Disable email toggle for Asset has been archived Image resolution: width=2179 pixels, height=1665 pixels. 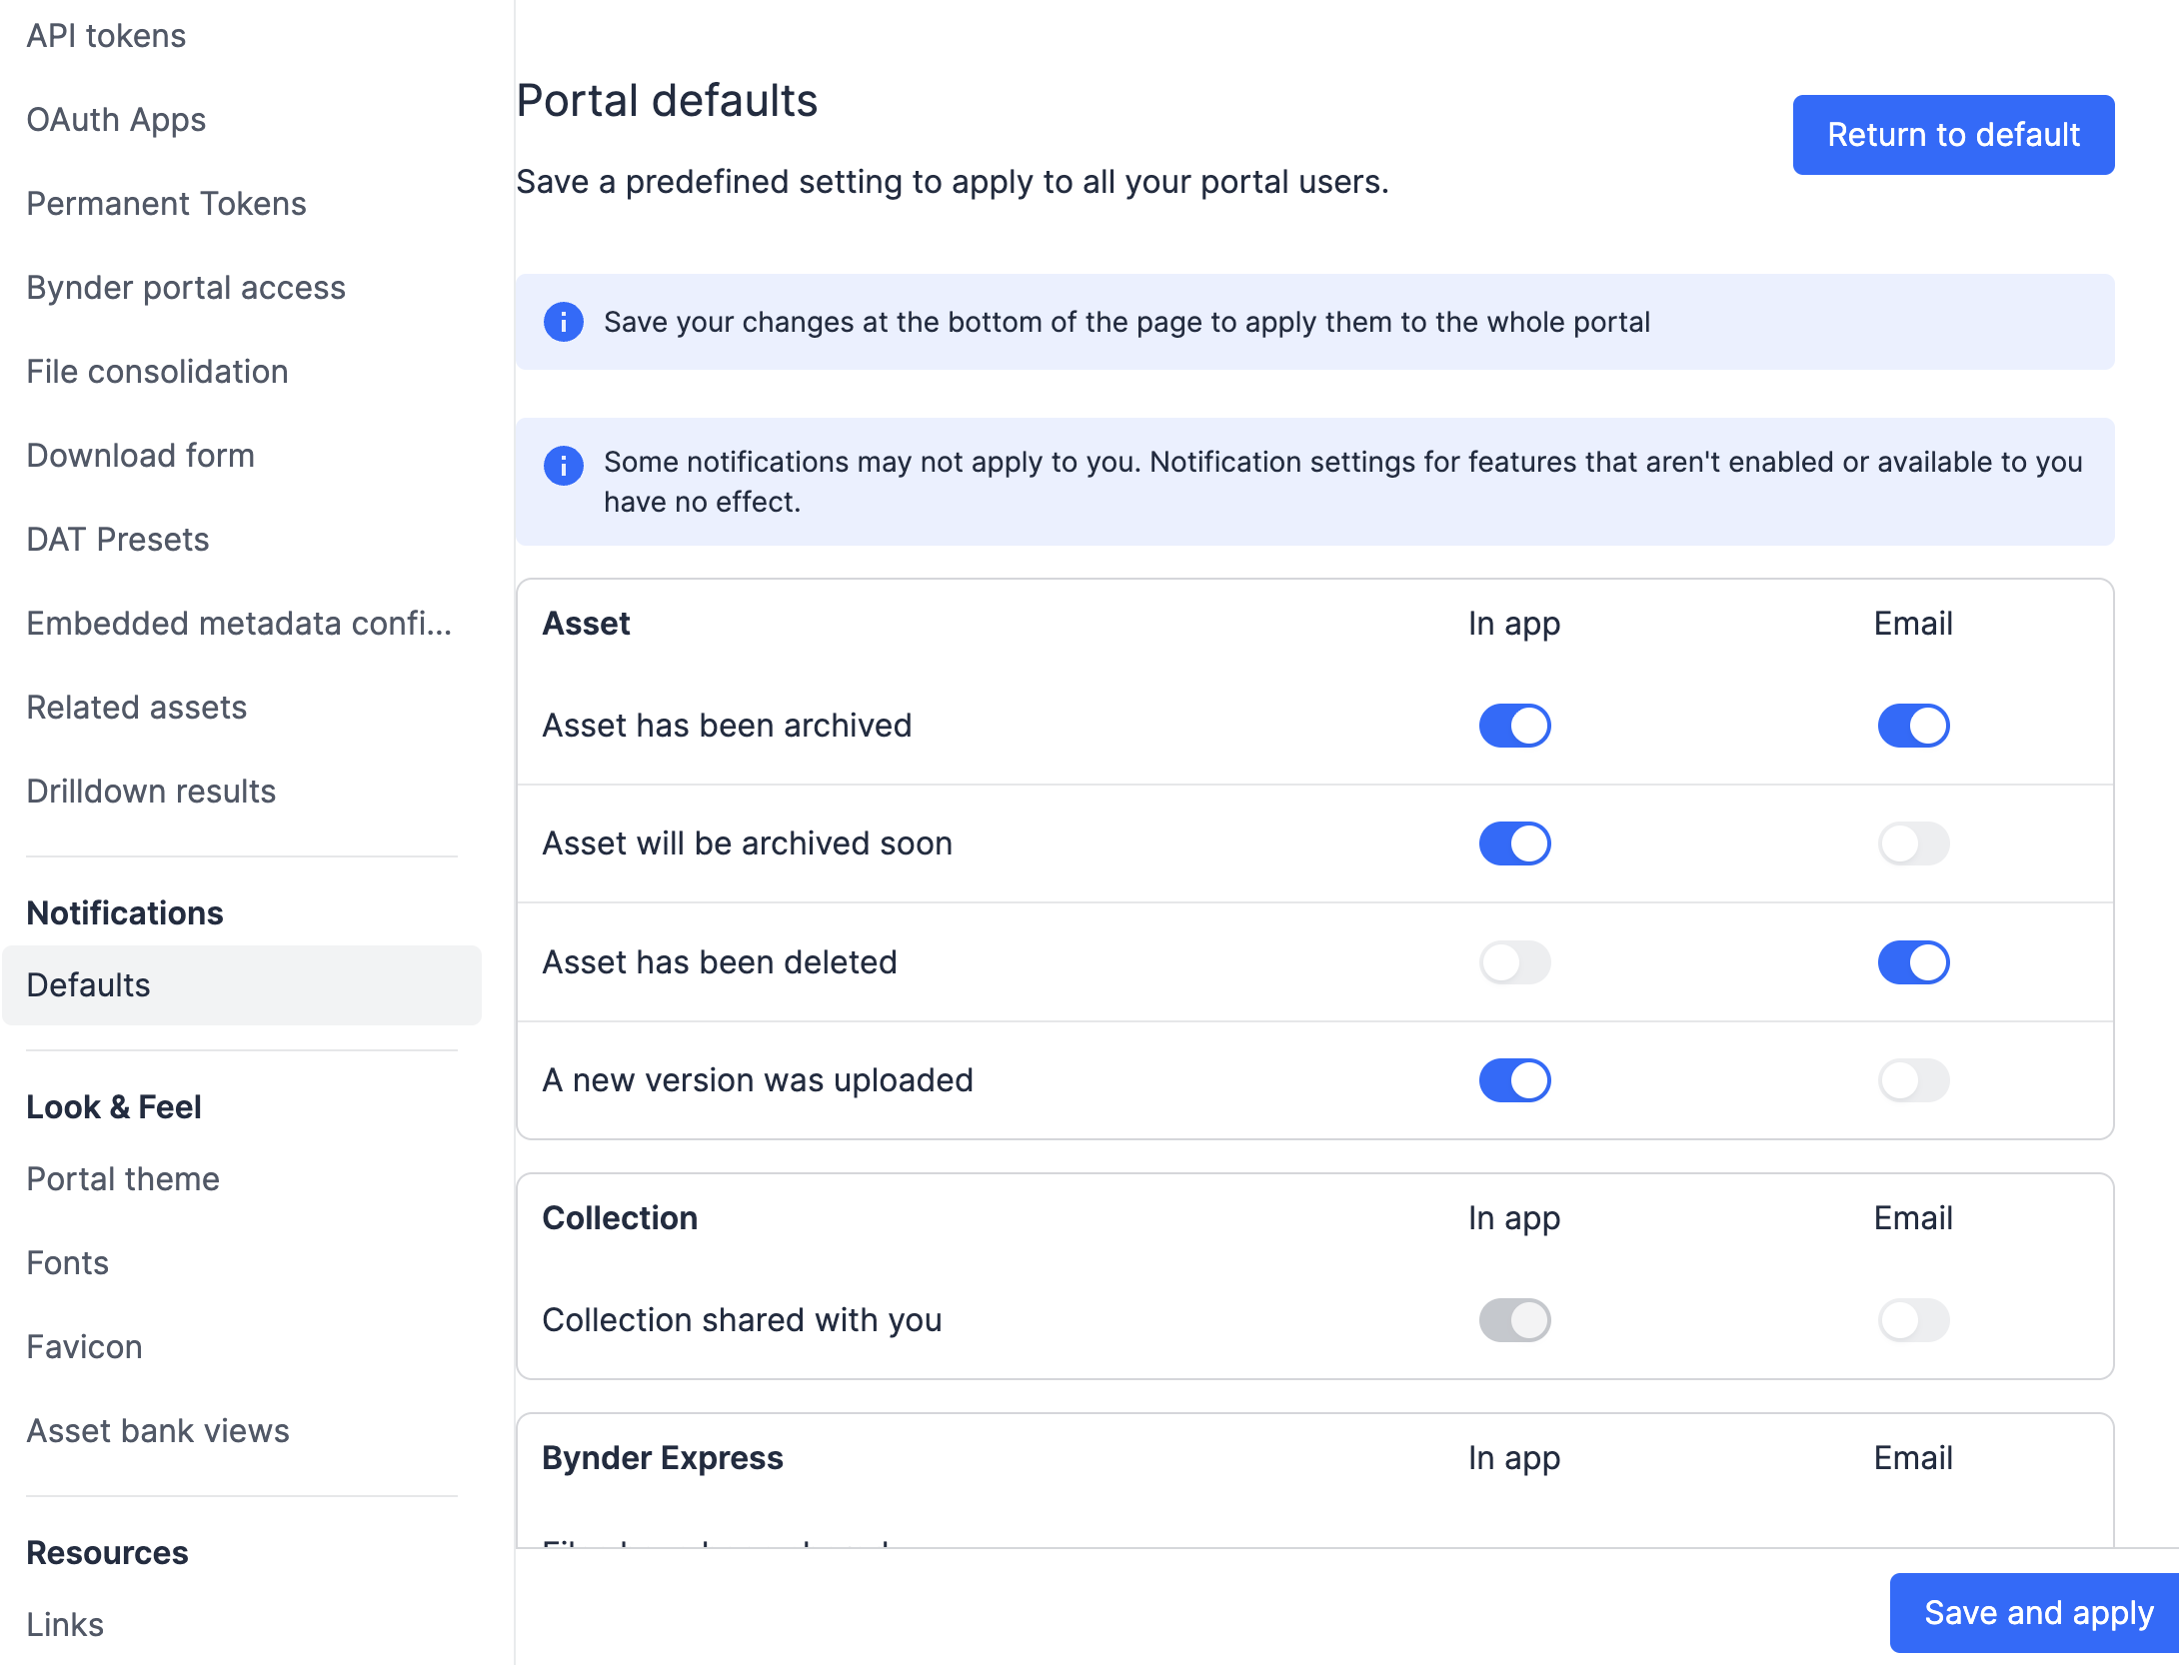click(x=1913, y=726)
